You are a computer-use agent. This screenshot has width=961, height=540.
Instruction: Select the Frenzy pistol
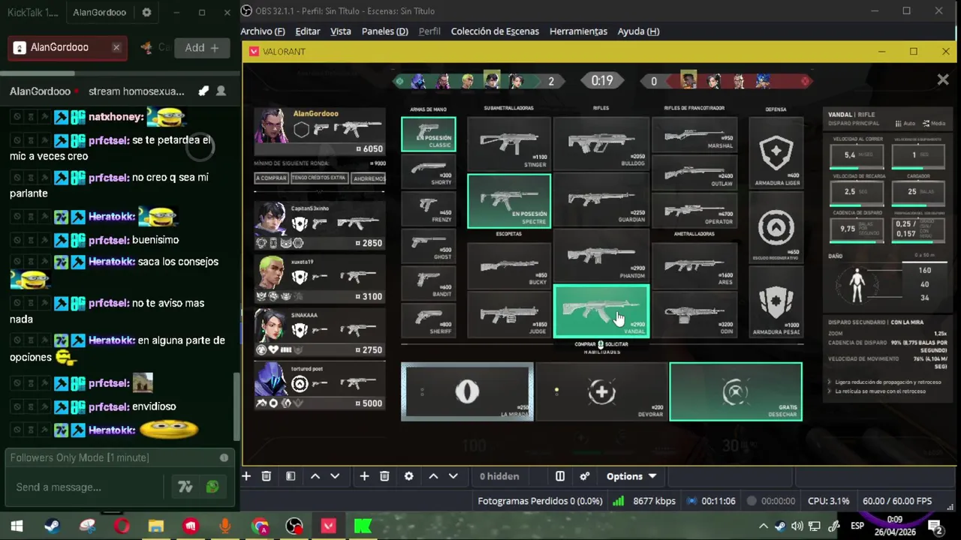point(428,209)
